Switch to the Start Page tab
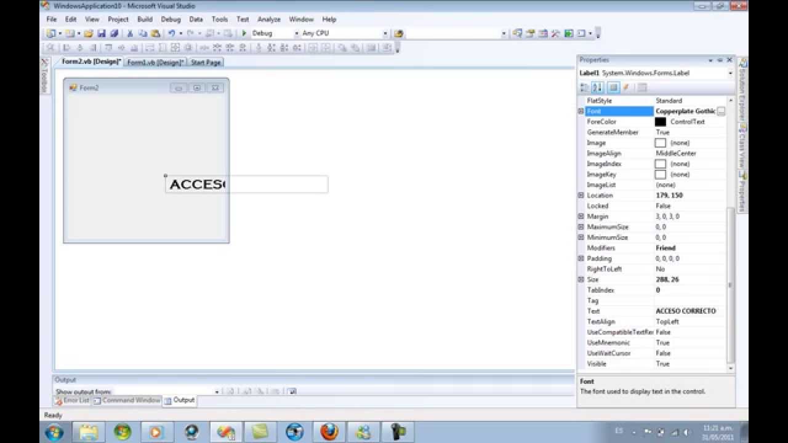 click(x=206, y=62)
